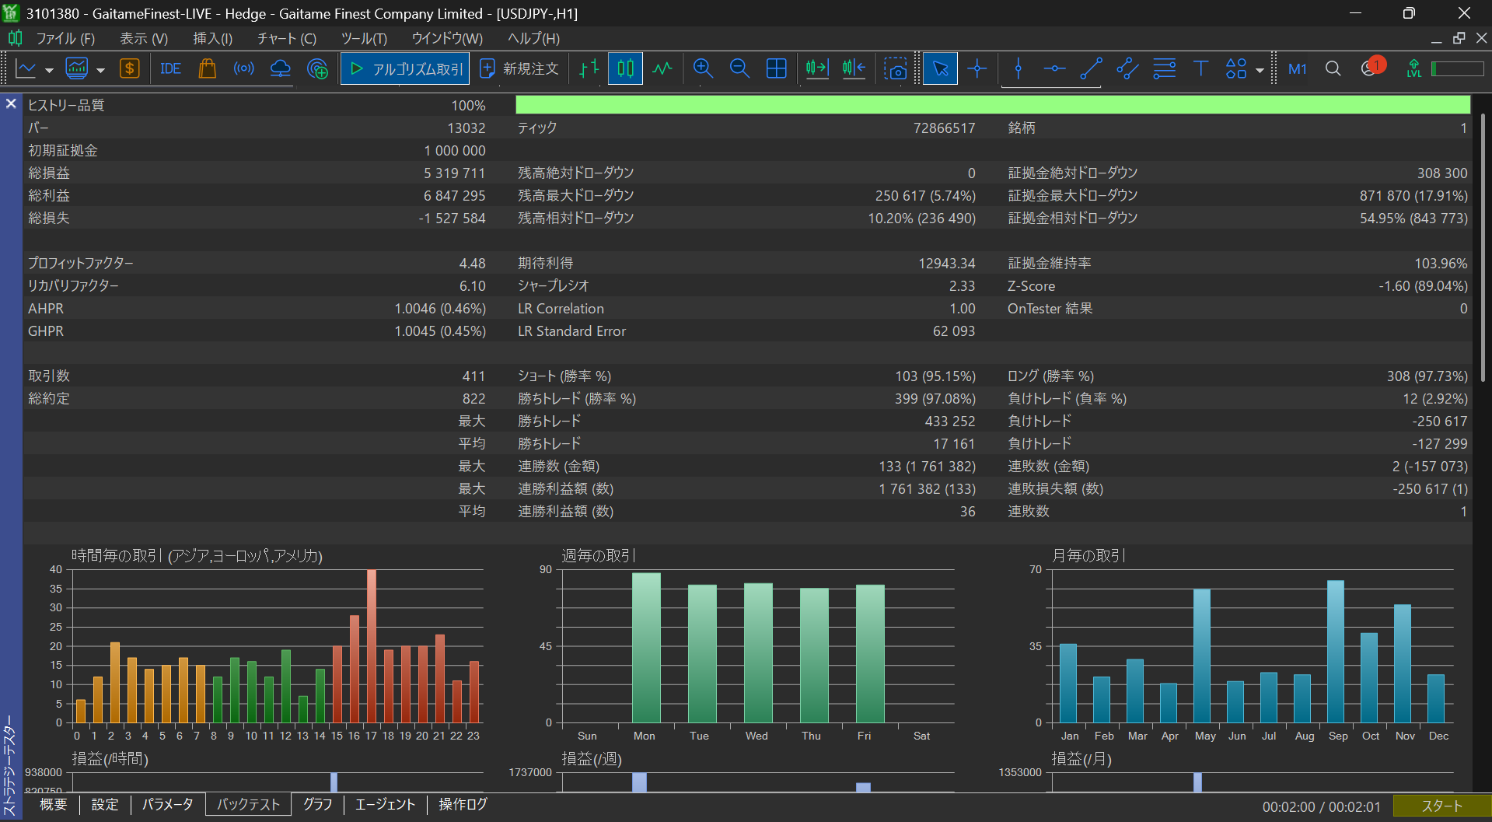The width and height of the screenshot is (1492, 822).
Task: Open the ツール(T) menu
Action: coord(363,38)
